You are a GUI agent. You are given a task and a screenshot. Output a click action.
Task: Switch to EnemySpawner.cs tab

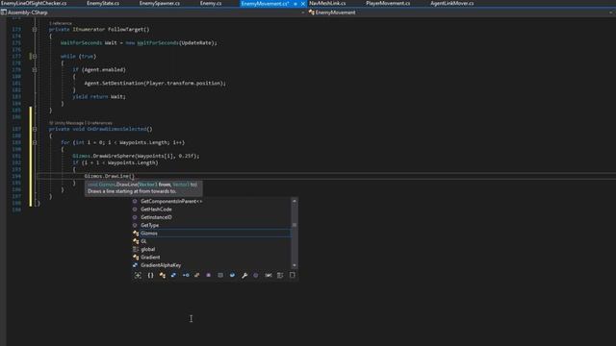(160, 4)
